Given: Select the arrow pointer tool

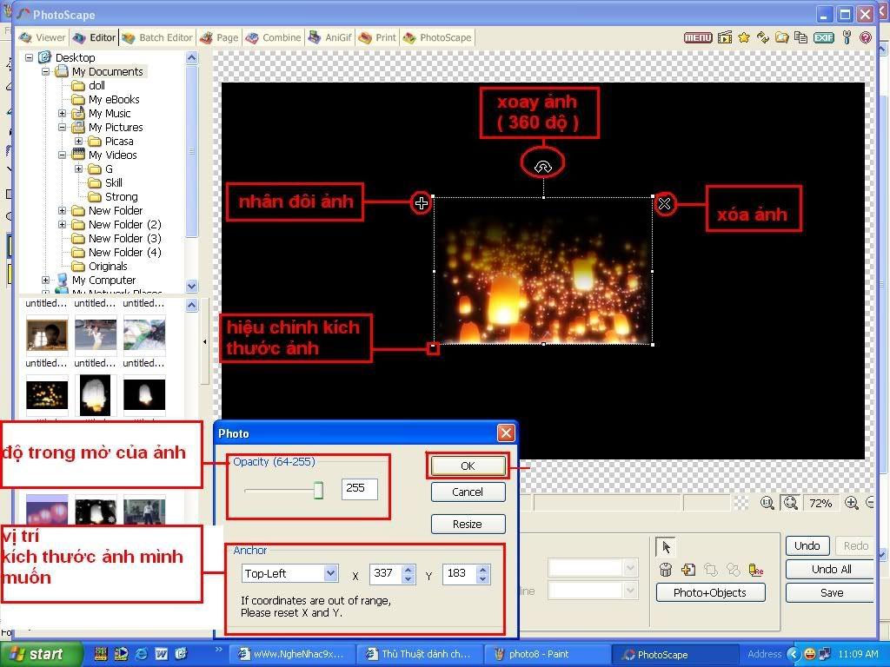Looking at the screenshot, I should click(667, 547).
